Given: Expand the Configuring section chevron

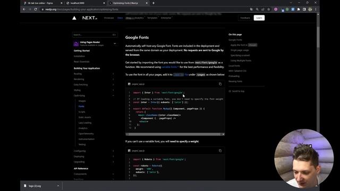Looking at the screenshot, I should pyautogui.click(x=113, y=151).
